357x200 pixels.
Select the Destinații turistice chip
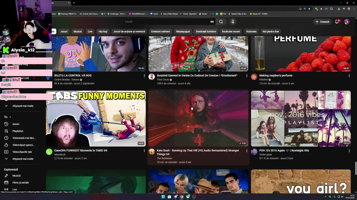pos(206,31)
